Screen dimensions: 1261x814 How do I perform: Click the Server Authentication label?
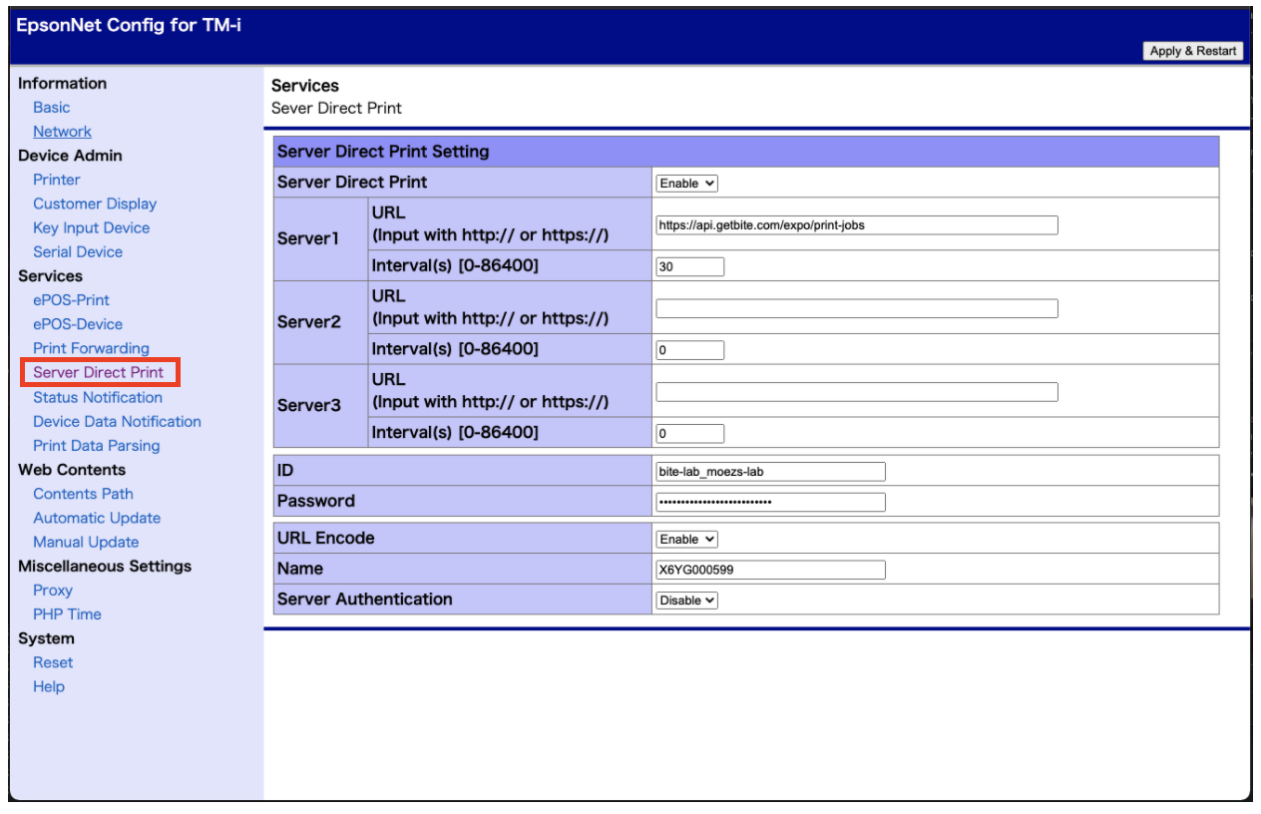point(365,600)
